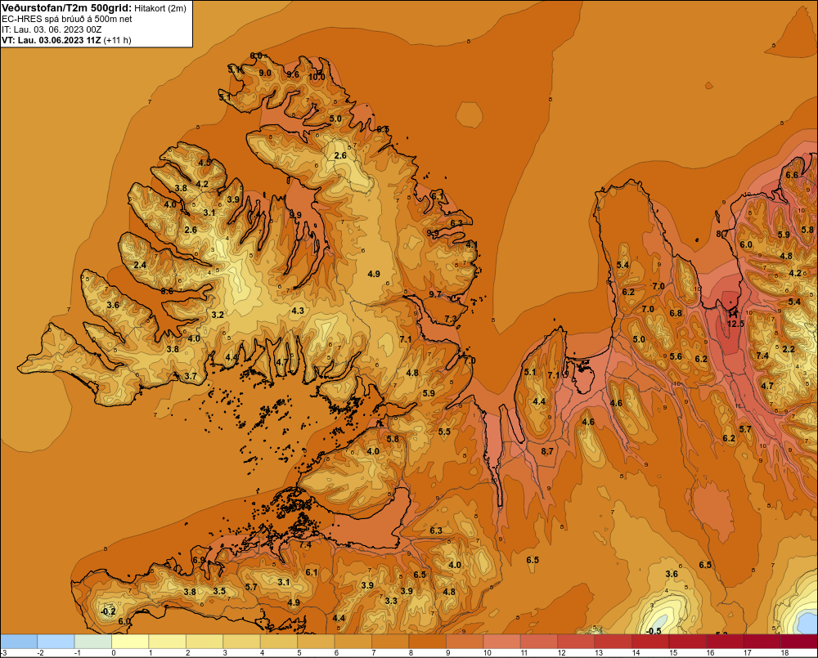This screenshot has height=658, width=818.
Task: Click the 7.3 temperature value
Action: coord(451,319)
